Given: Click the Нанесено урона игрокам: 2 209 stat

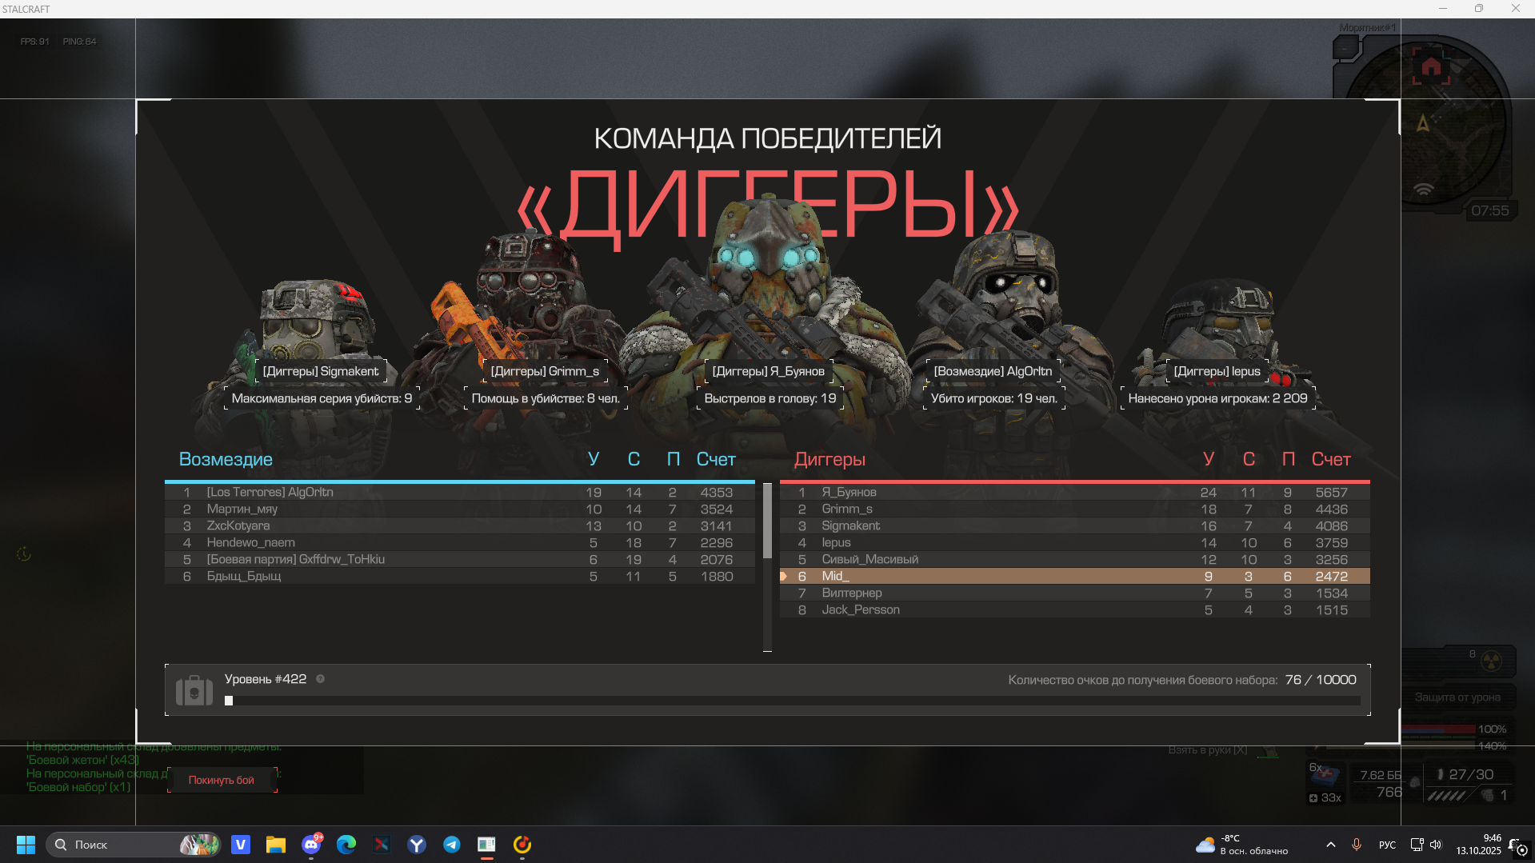Looking at the screenshot, I should point(1217,398).
